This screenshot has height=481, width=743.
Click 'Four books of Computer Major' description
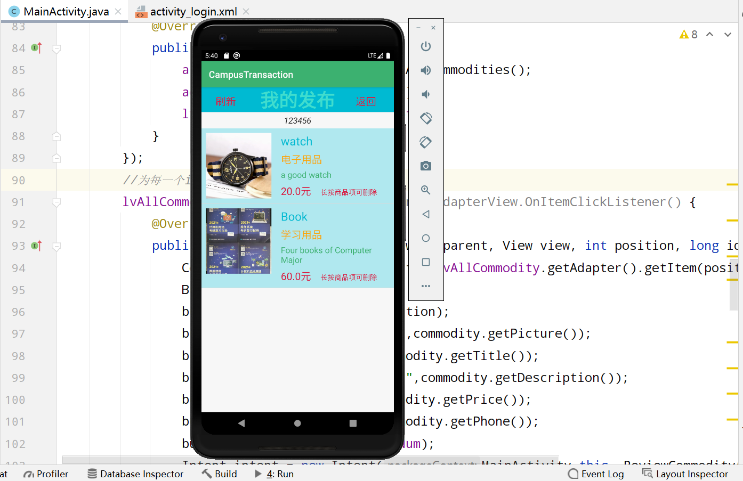326,255
